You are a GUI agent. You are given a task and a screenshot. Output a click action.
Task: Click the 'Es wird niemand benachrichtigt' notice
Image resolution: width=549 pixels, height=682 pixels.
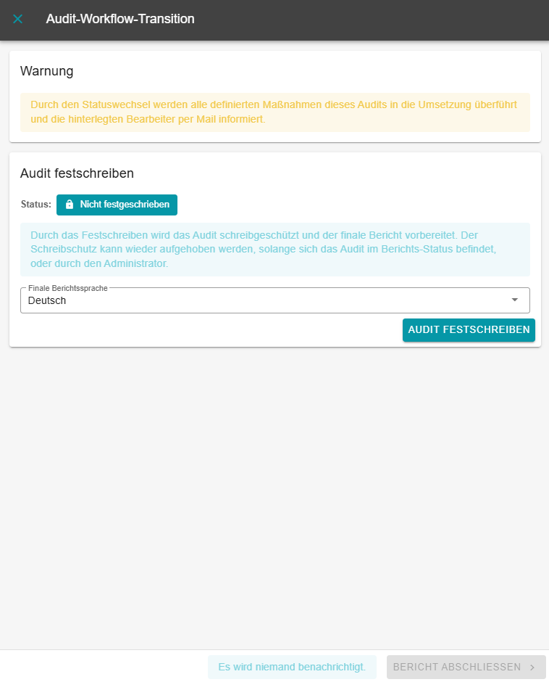click(x=292, y=667)
